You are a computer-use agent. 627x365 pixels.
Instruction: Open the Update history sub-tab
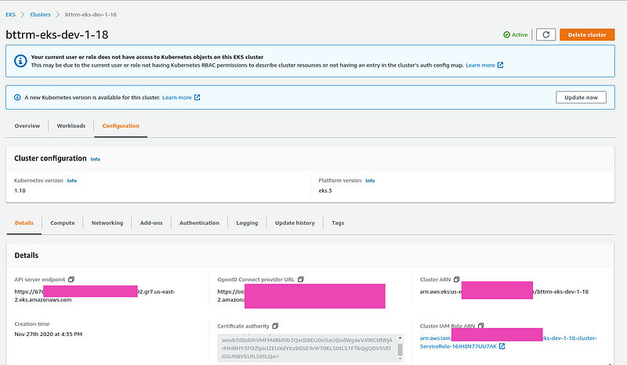[295, 222]
